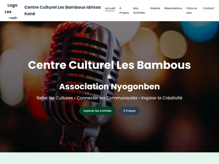Navigate to Réservations

[x=173, y=9]
